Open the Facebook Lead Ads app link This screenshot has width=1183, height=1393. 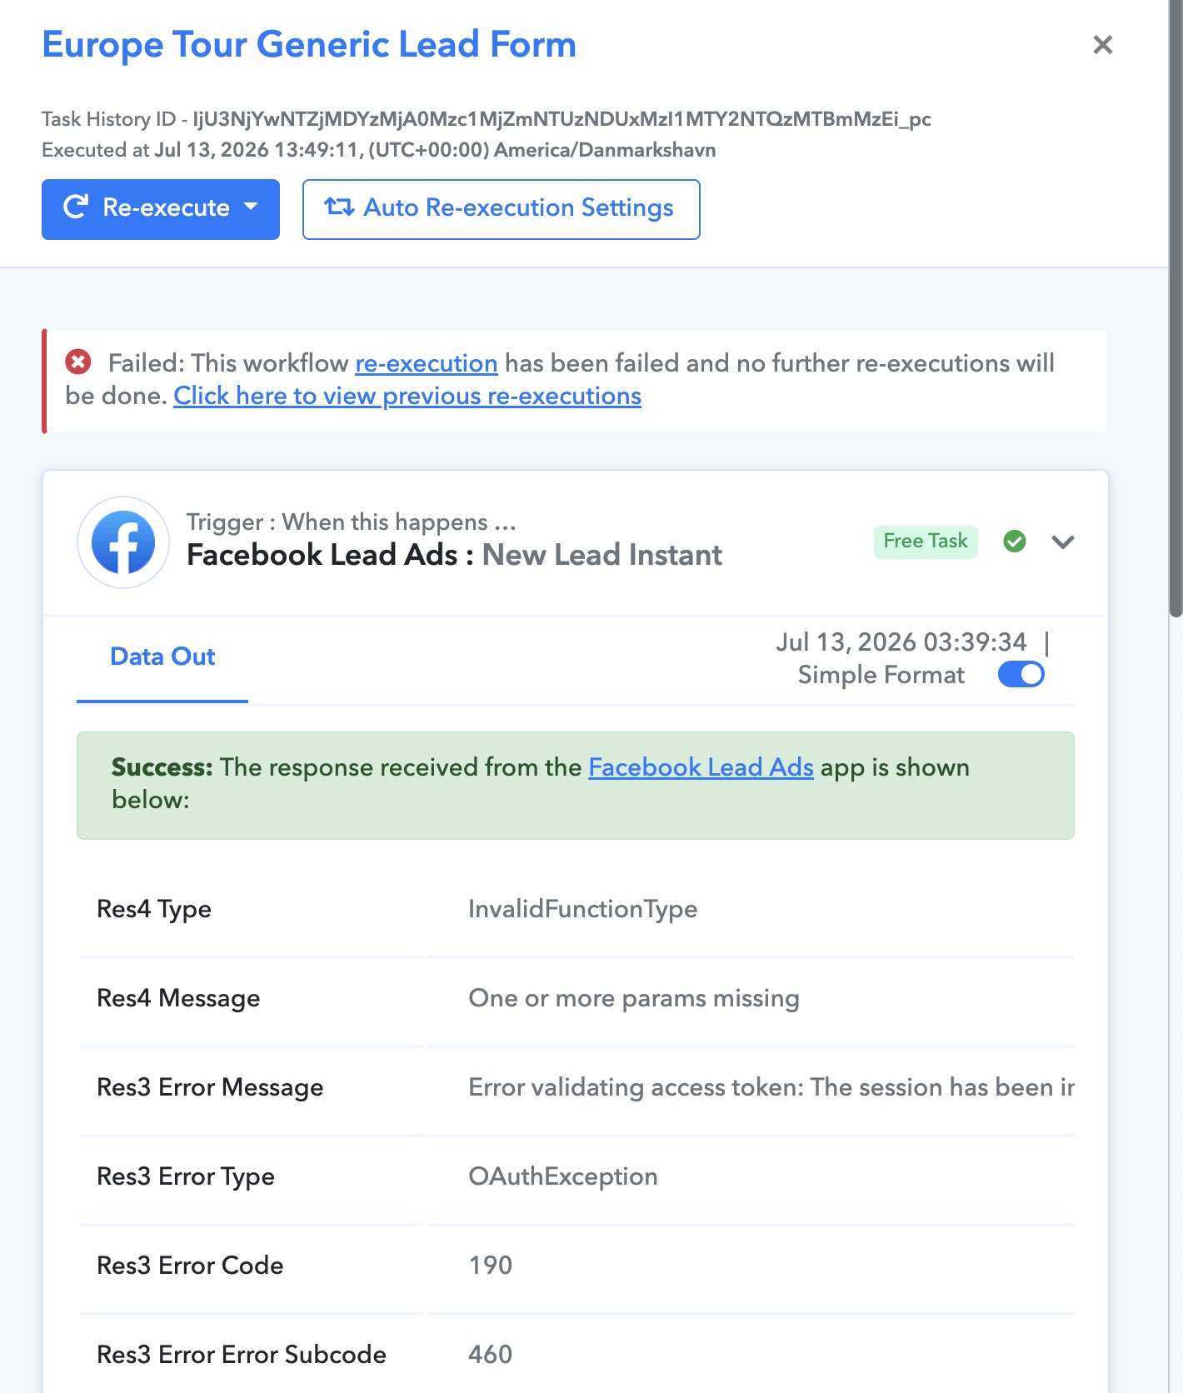tap(701, 767)
